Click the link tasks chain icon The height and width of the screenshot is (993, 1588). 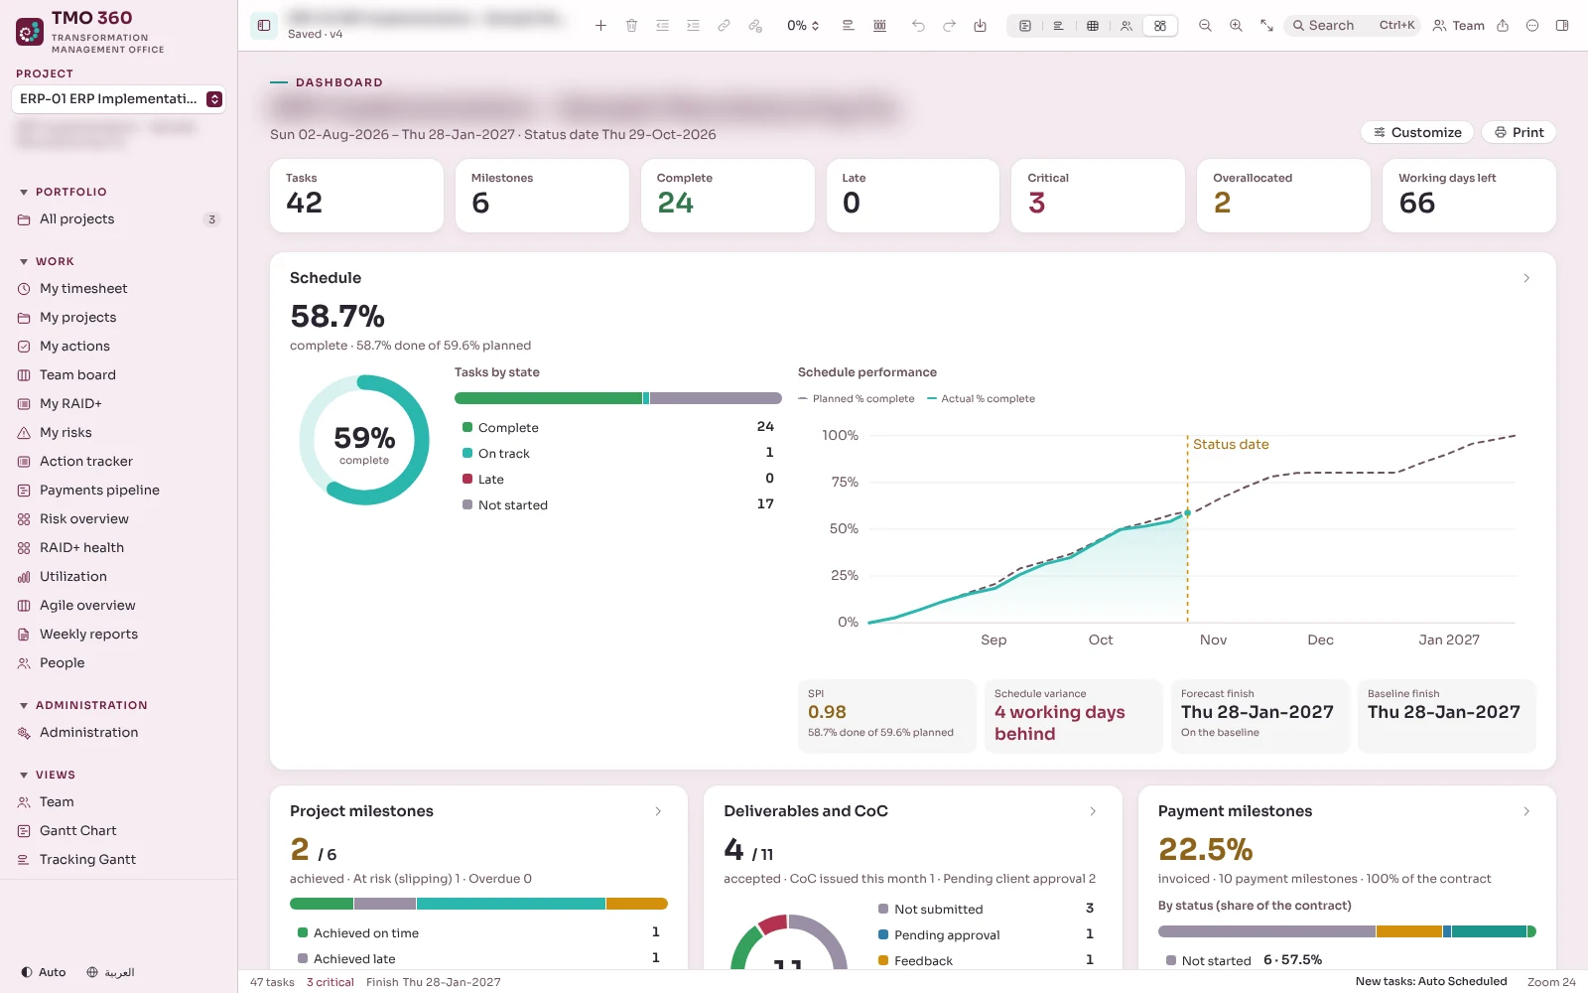point(724,26)
